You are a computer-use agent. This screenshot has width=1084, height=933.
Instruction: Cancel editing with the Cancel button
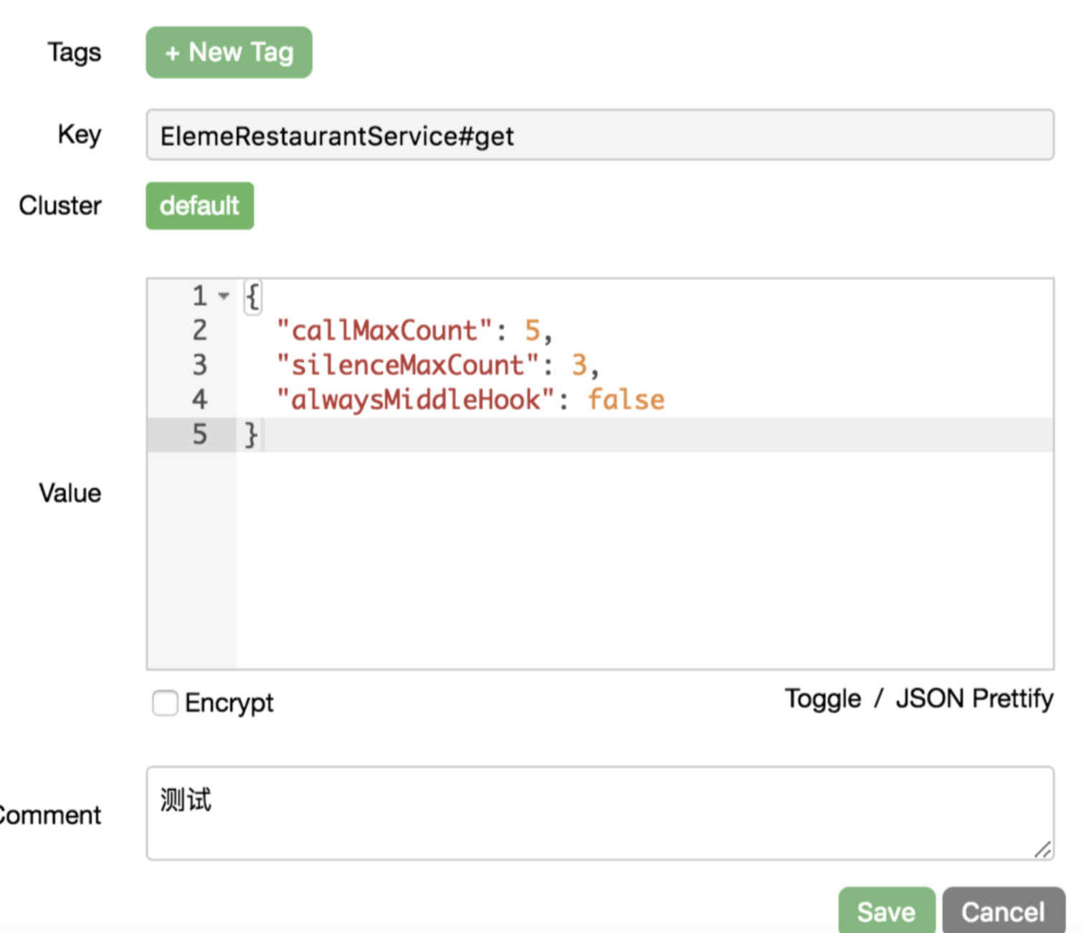tap(1002, 912)
